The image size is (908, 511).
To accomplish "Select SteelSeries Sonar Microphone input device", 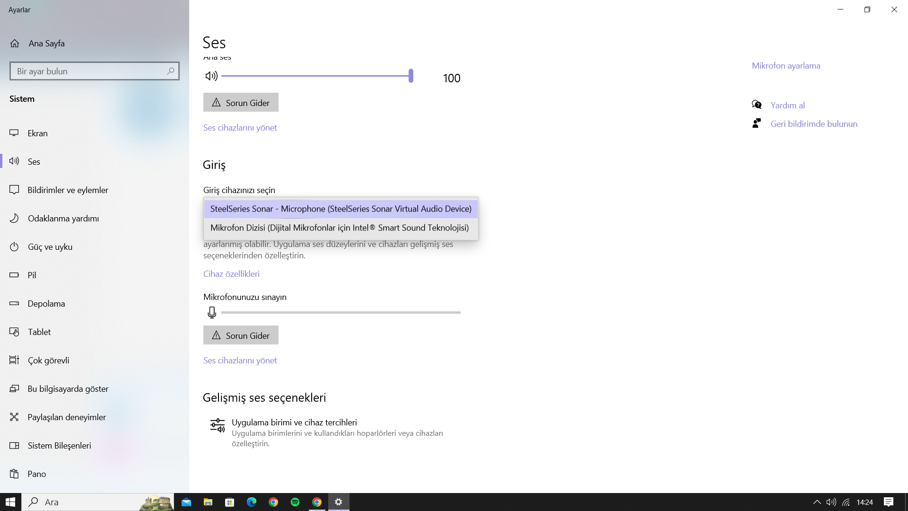I will (340, 209).
